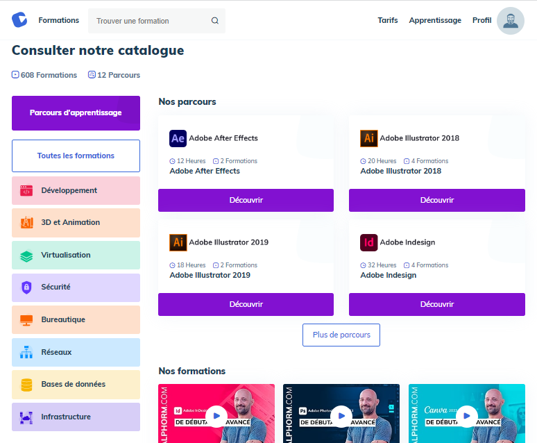This screenshot has height=443, width=537.
Task: Open the Profil menu item
Action: [x=482, y=20]
